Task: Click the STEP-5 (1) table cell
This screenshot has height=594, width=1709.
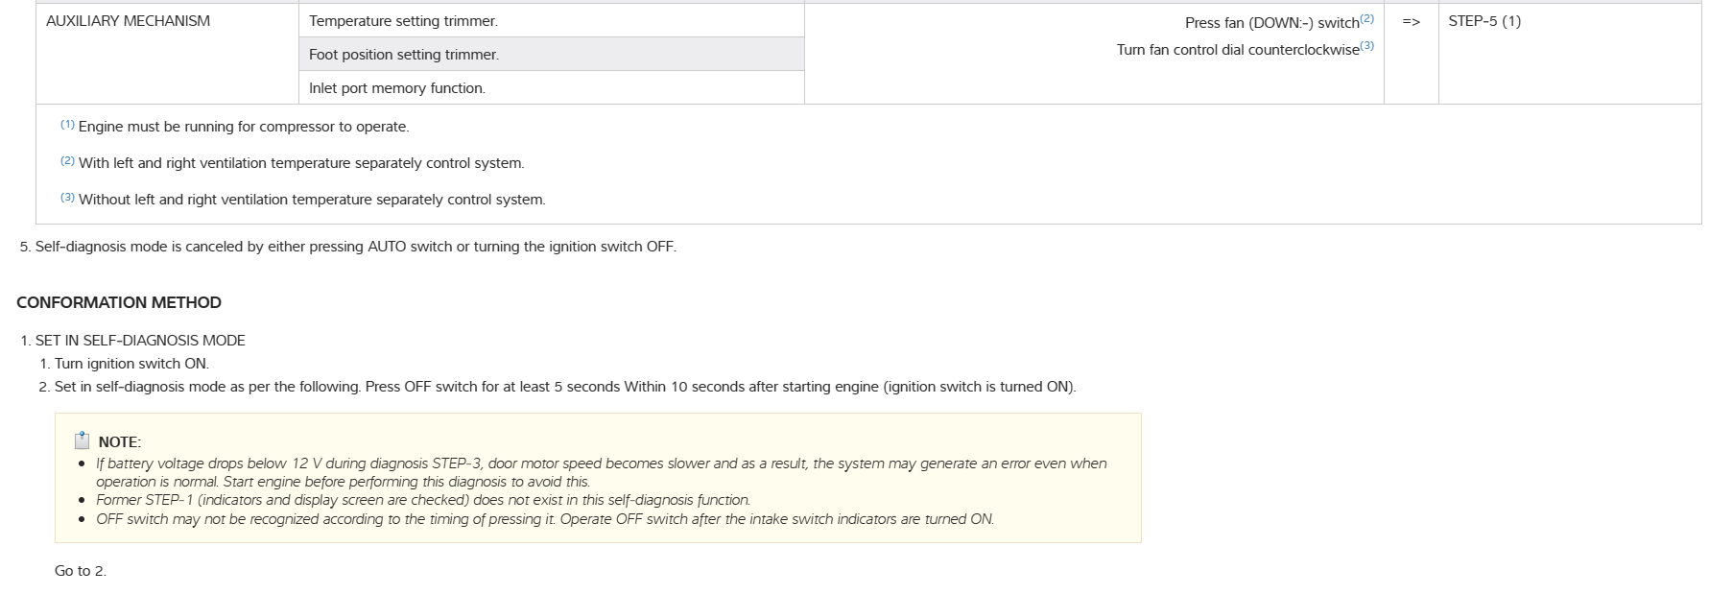Action: coord(1484,21)
